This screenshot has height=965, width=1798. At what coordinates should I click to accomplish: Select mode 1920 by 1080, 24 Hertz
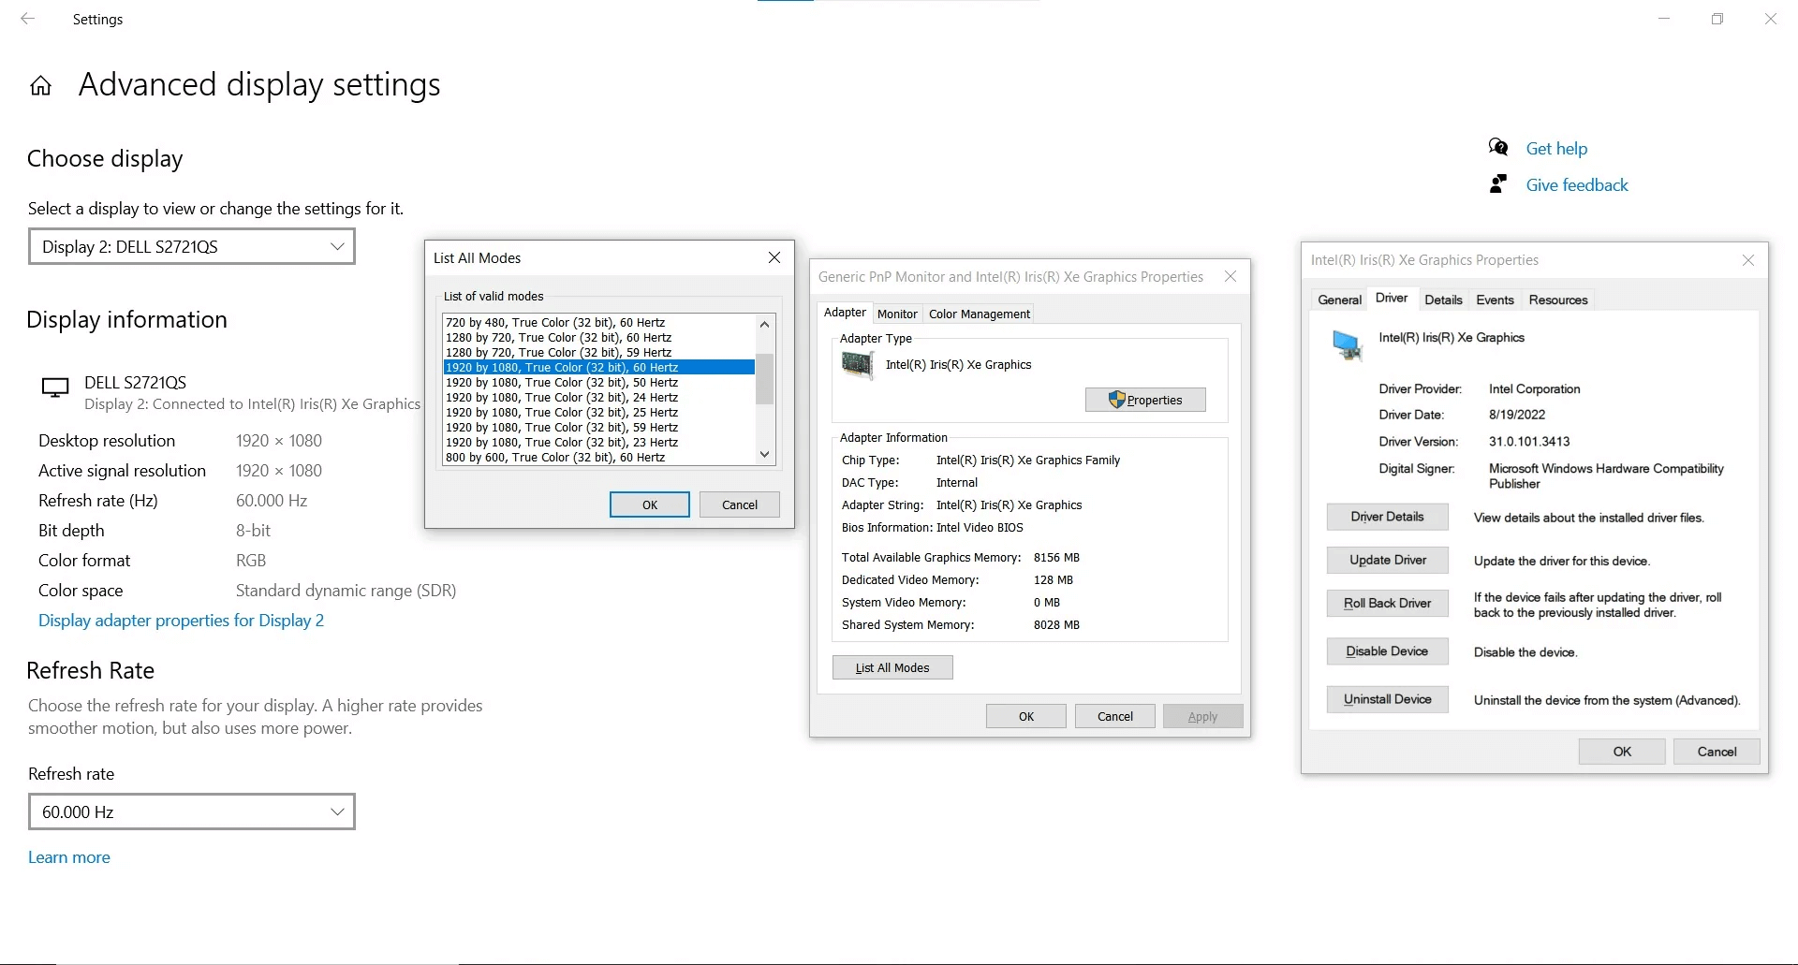click(598, 397)
